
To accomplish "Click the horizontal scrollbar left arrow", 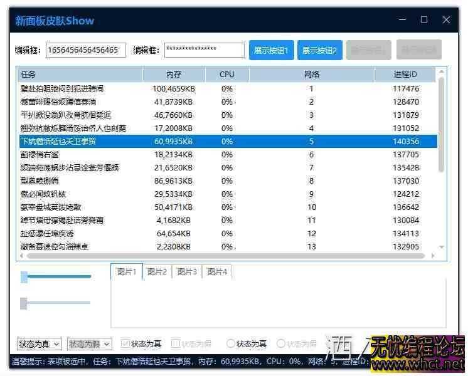I will pyautogui.click(x=21, y=256).
